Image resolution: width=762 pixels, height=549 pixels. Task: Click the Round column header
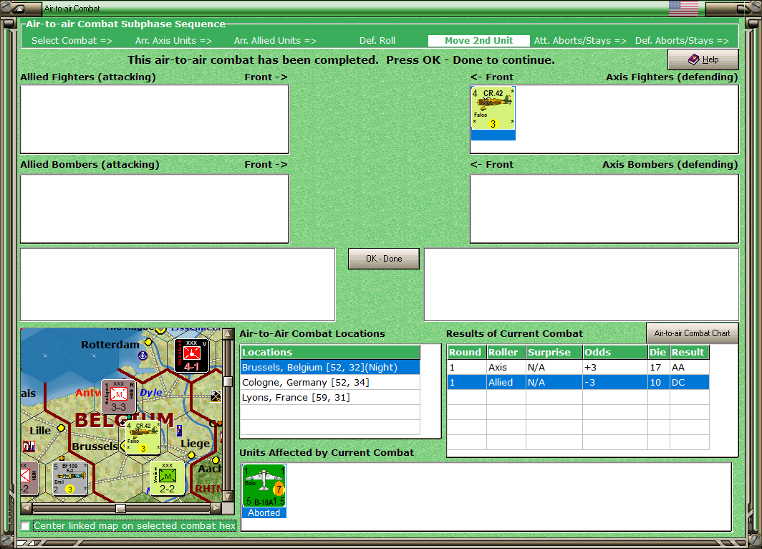tap(466, 352)
